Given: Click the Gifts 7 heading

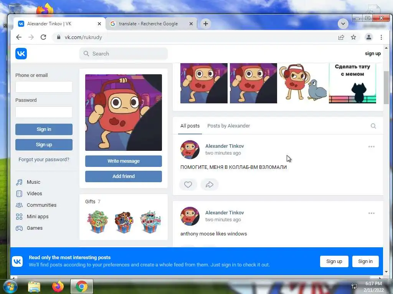Looking at the screenshot, I should coord(93,201).
